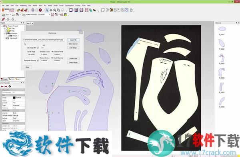Click the Surface property row
Screen dimensions: 240x157
coord(13,118)
